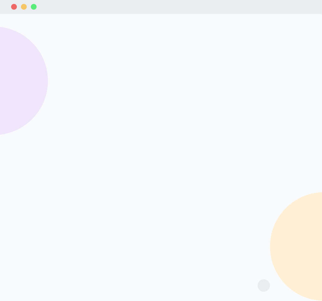Click the green maximize window dot
322x301 pixels.
coord(34,7)
